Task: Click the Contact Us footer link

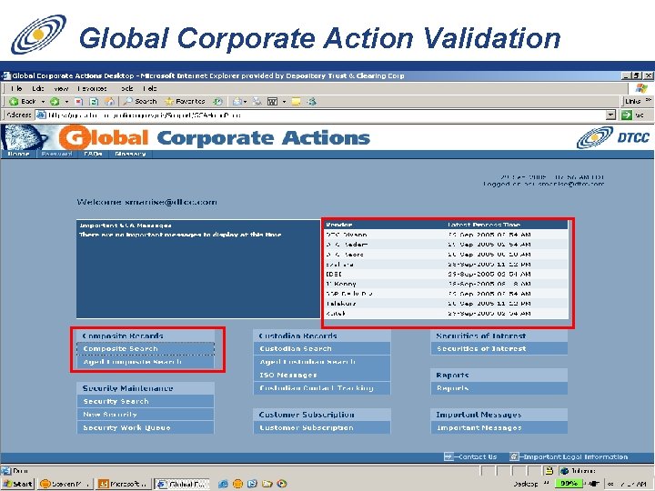Action: click(478, 456)
